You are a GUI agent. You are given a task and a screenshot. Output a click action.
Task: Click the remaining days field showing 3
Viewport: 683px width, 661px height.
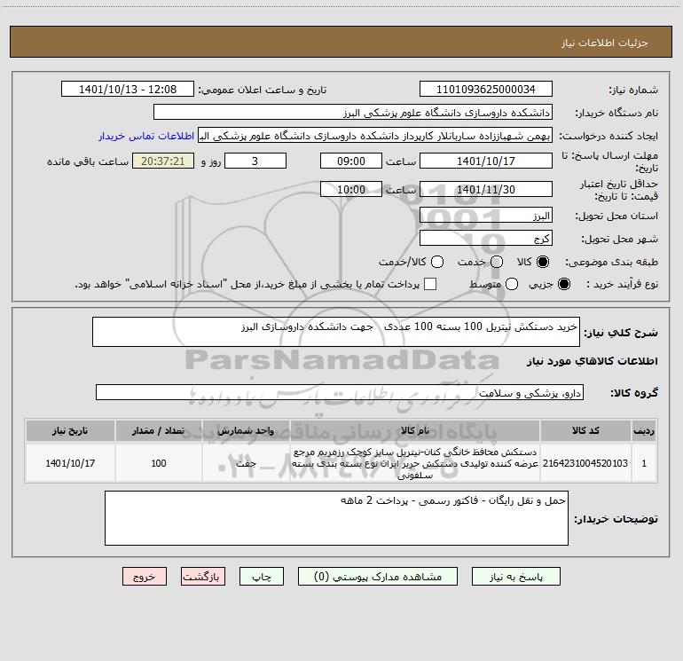[255, 161]
